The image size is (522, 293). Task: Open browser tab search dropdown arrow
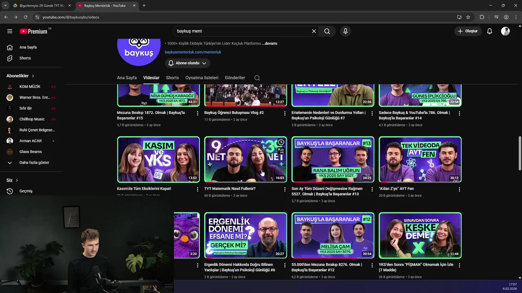click(x=5, y=6)
